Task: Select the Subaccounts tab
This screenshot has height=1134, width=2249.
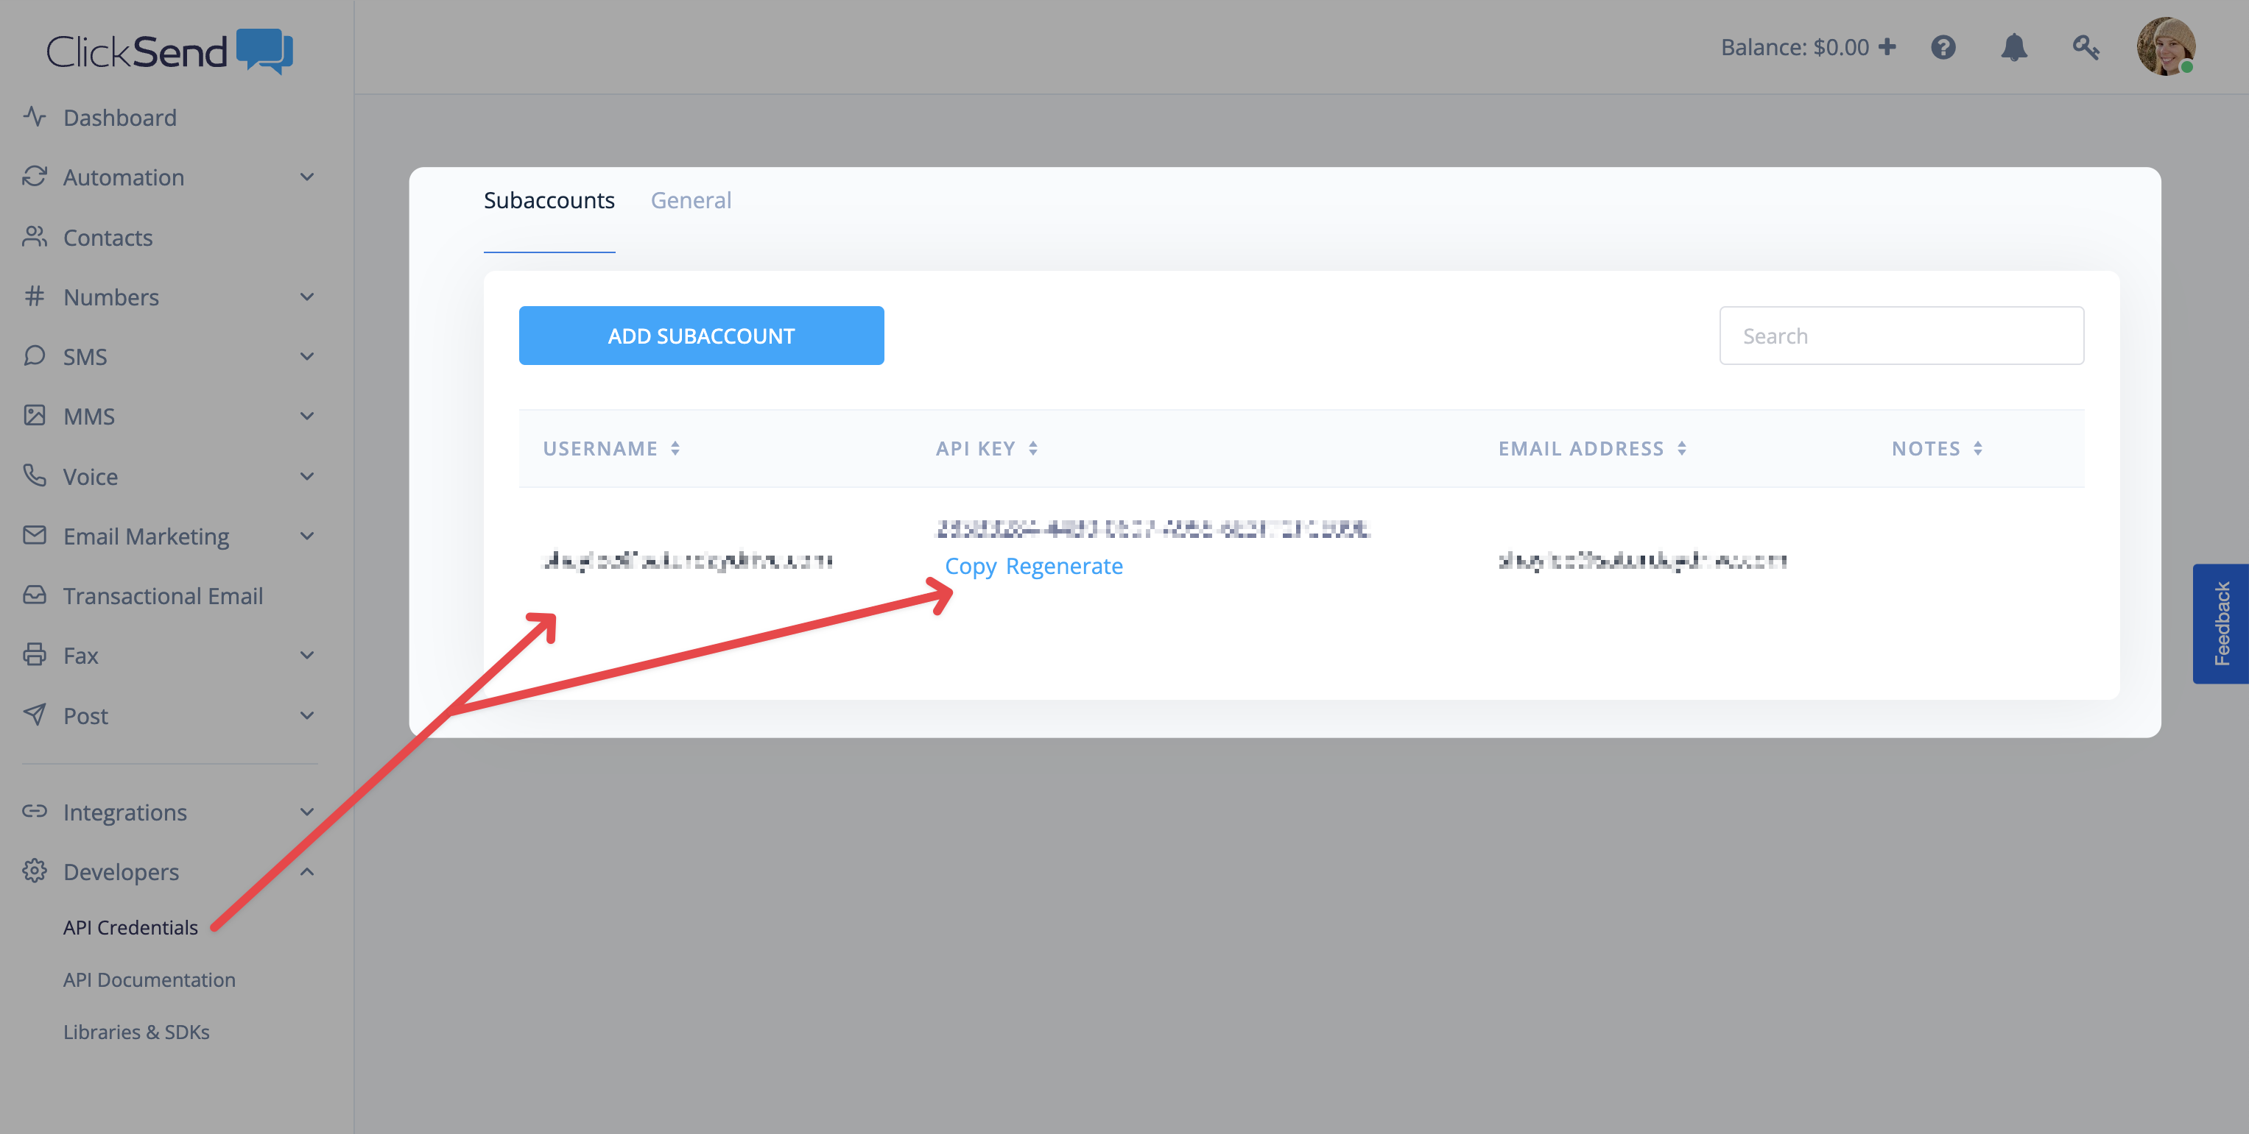Action: 549,201
